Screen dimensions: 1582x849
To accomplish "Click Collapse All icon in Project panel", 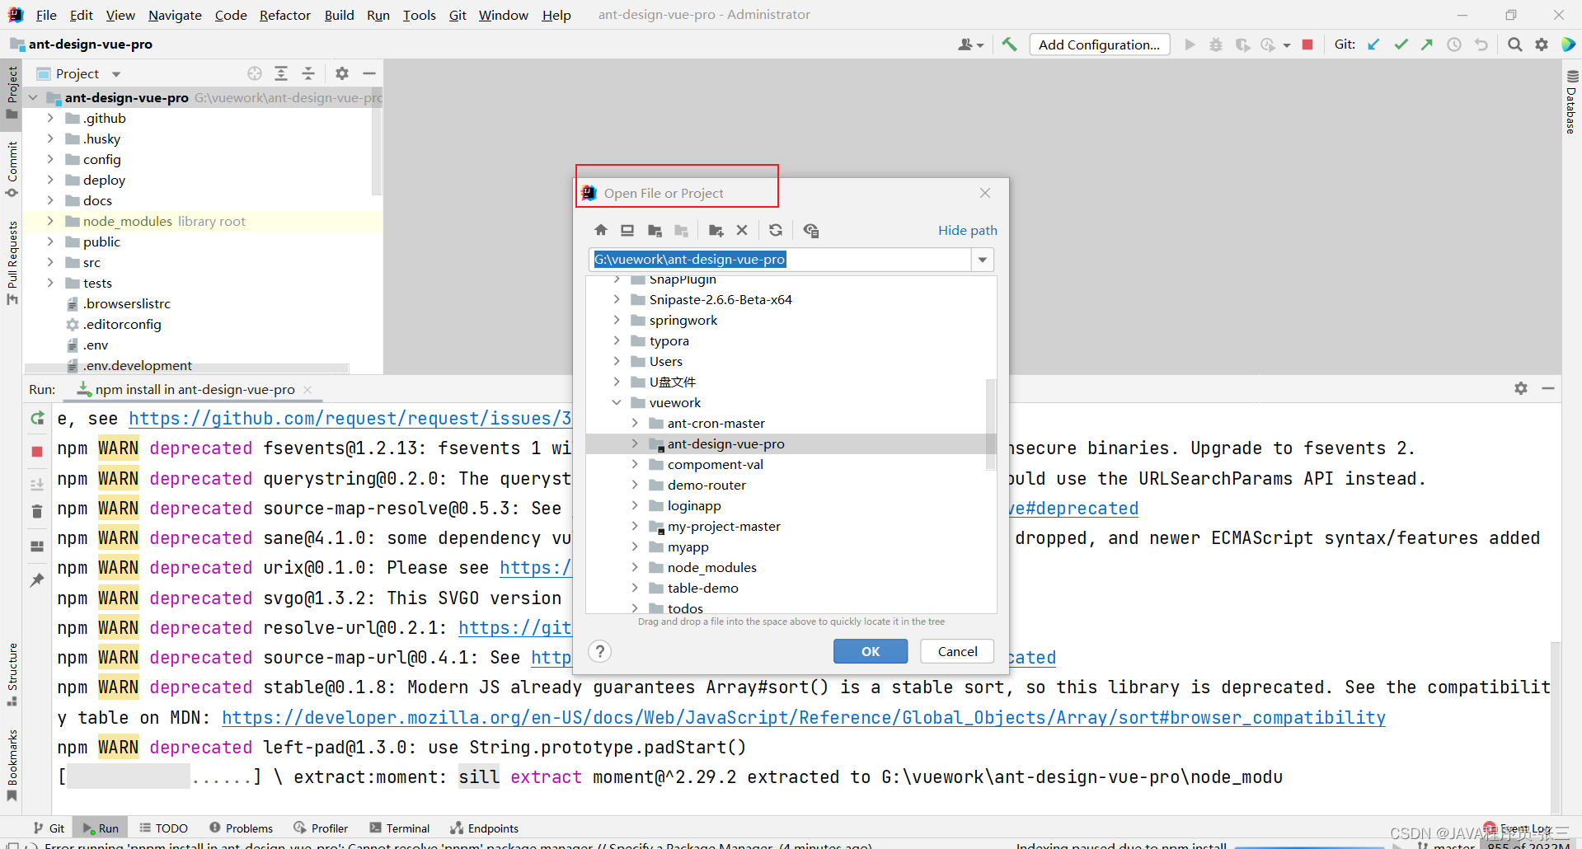I will (308, 73).
